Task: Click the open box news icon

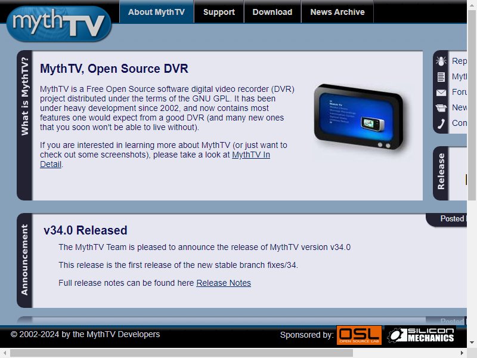Action: coord(441,108)
